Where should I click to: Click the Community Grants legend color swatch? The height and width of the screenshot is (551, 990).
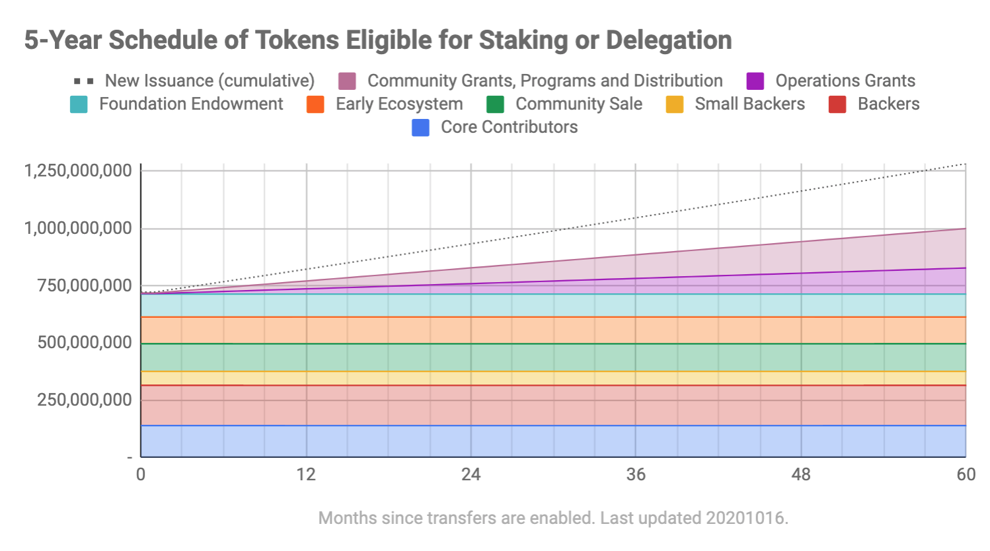pyautogui.click(x=347, y=81)
